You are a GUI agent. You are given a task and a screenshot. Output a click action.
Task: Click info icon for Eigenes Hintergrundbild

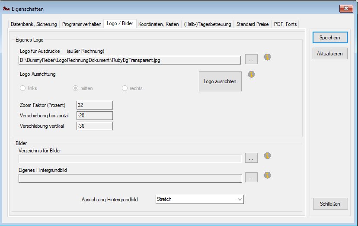(267, 175)
